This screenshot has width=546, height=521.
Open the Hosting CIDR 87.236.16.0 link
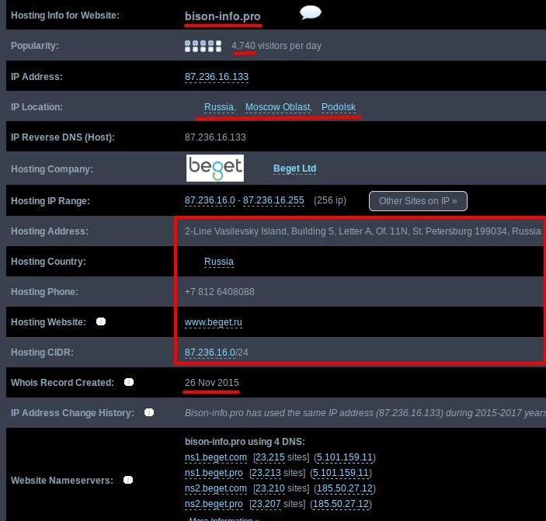210,353
